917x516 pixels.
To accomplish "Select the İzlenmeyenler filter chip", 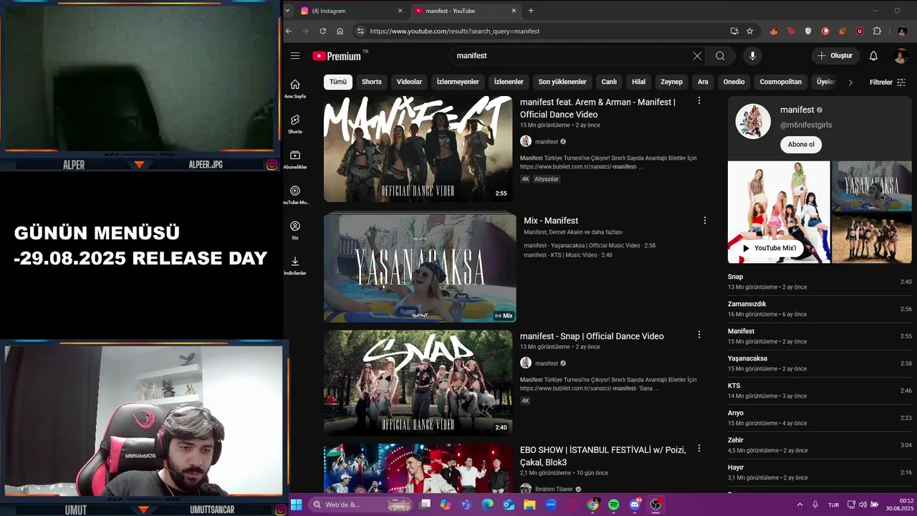I will tap(458, 82).
